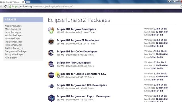Download Mac Cocoa 32-bit for PHP Developers
Image resolution: width=182 pixels, height=102 pixels.
point(159,65)
